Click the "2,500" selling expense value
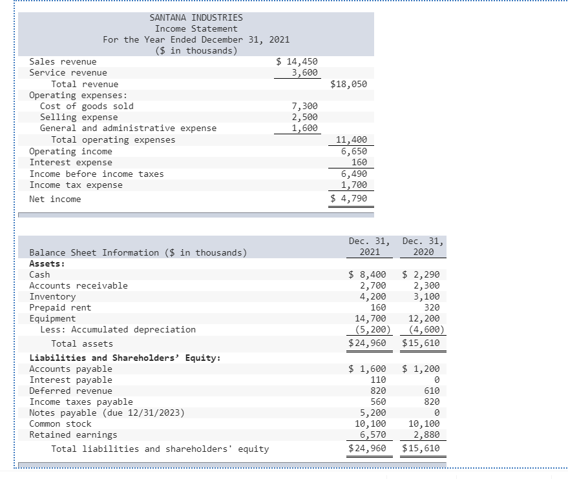568x479 pixels. (304, 117)
